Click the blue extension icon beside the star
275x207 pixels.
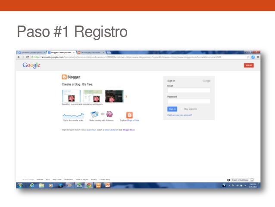[253, 57]
